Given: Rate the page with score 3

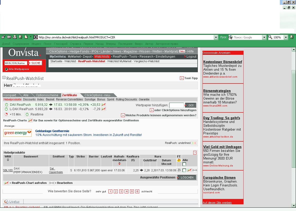Looking at the screenshot, I should tap(121, 192).
